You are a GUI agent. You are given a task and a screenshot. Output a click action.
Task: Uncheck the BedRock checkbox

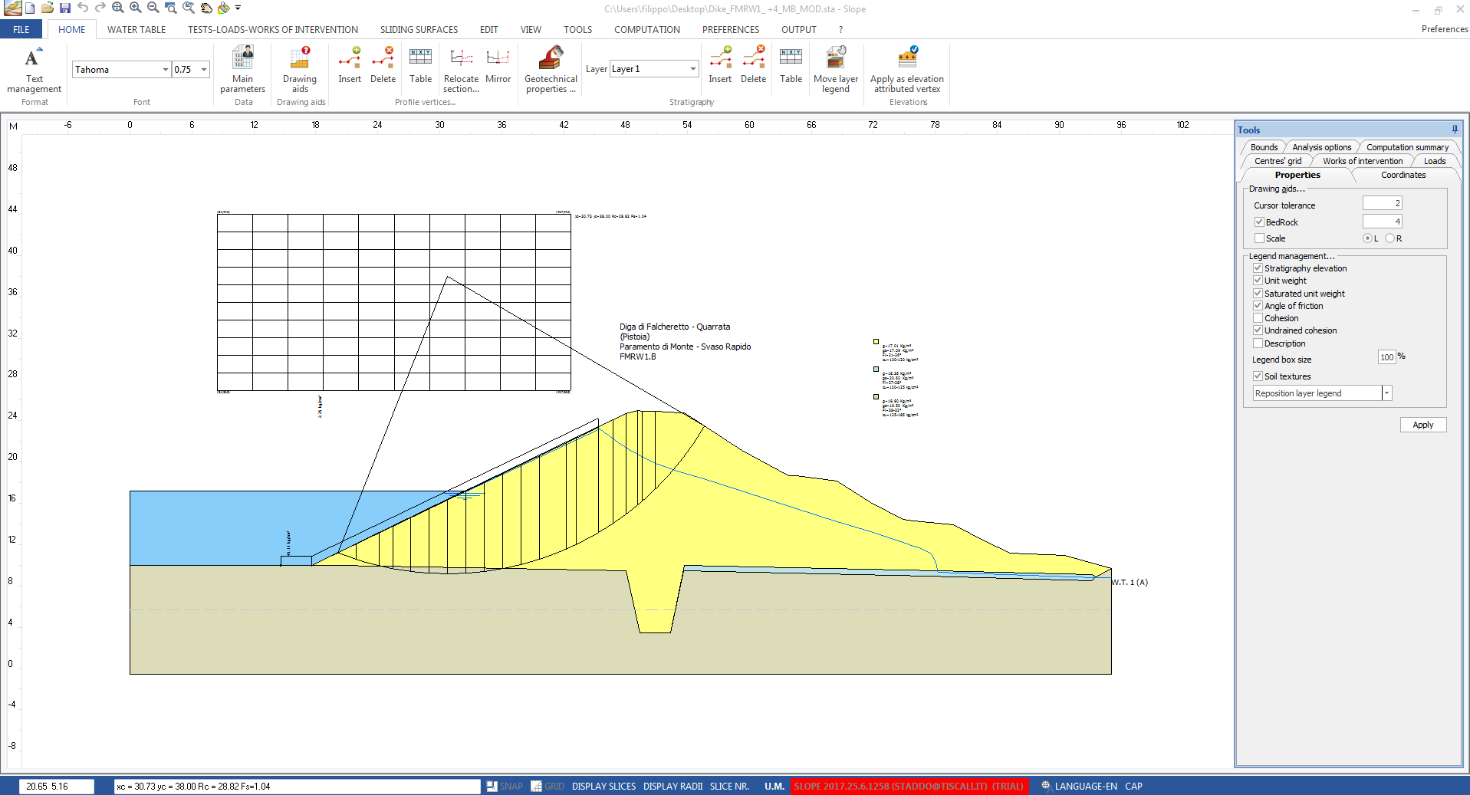point(1259,222)
